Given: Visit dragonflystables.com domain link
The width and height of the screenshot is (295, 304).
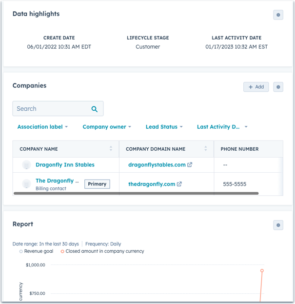Looking at the screenshot, I should (x=157, y=165).
